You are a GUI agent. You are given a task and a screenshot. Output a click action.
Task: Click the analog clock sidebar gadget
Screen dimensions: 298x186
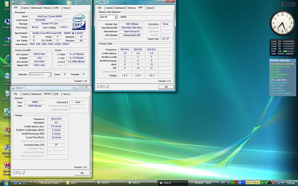pos(282,23)
